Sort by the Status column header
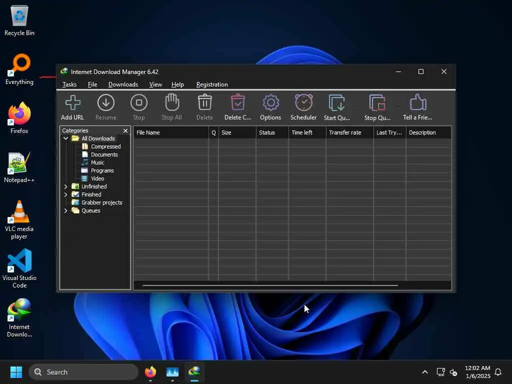The height and width of the screenshot is (384, 512). coord(272,132)
